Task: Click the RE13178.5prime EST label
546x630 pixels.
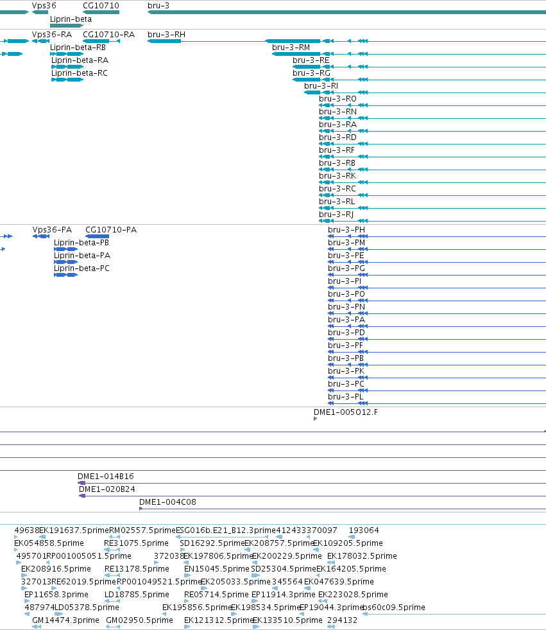Action: (x=137, y=569)
